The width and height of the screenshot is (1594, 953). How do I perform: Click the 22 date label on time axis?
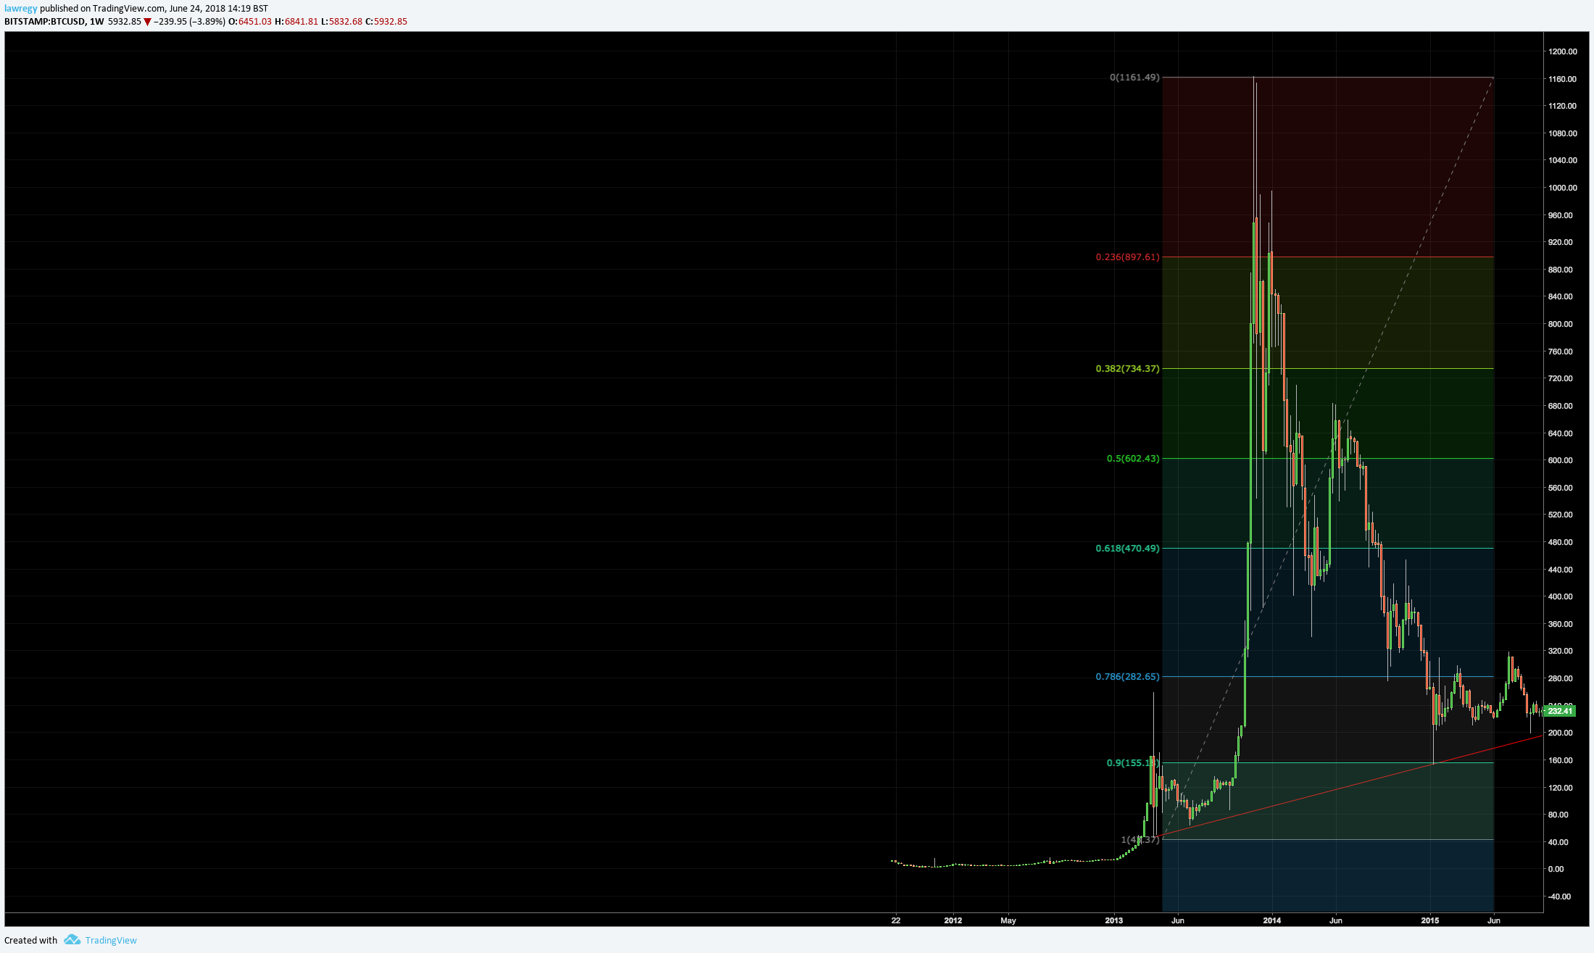tap(896, 920)
